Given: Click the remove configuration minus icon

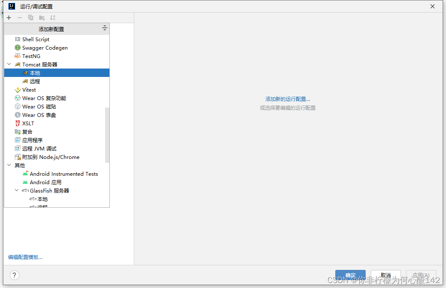Looking at the screenshot, I should pyautogui.click(x=20, y=18).
